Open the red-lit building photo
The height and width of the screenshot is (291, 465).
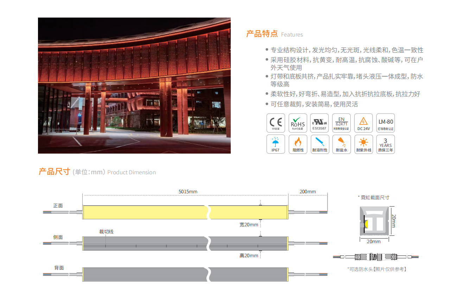pyautogui.click(x=134, y=85)
